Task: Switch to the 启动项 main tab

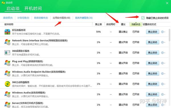Action: click(x=13, y=9)
